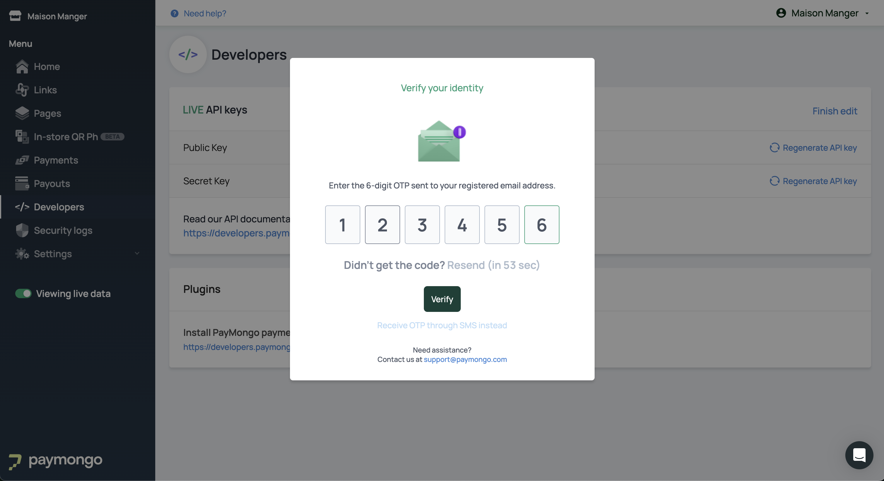Click the Payments icon in sidebar
Image resolution: width=884 pixels, height=481 pixels.
[22, 160]
